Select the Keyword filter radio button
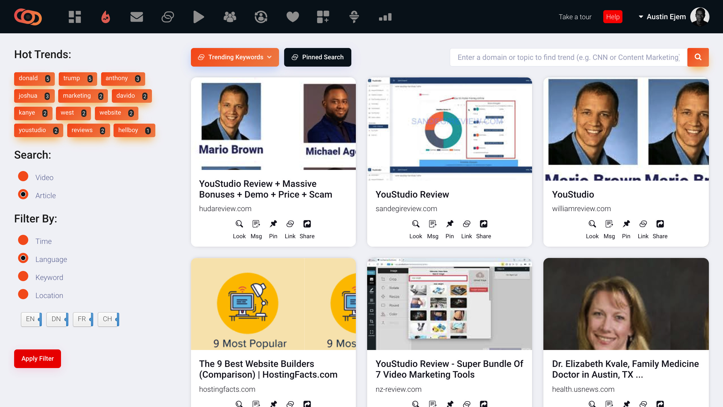The width and height of the screenshot is (723, 407). (x=23, y=276)
